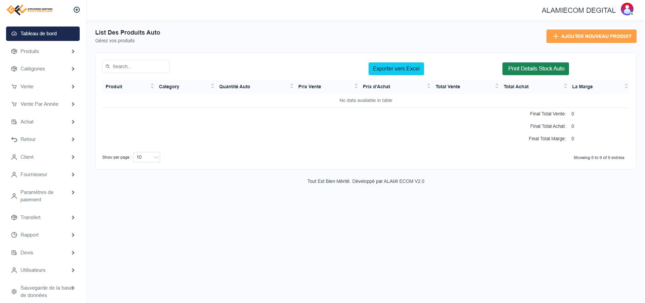The height and width of the screenshot is (303, 645).
Task: Click the Retour arrow icon
Action: pos(14,139)
